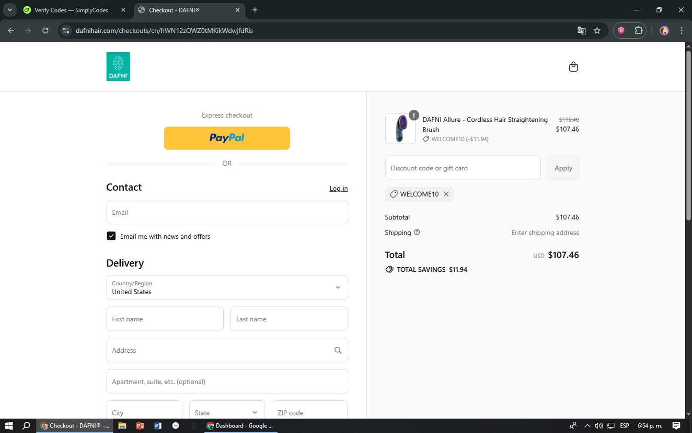692x433 pixels.
Task: Click the Total $107.46 amount
Action: click(563, 255)
